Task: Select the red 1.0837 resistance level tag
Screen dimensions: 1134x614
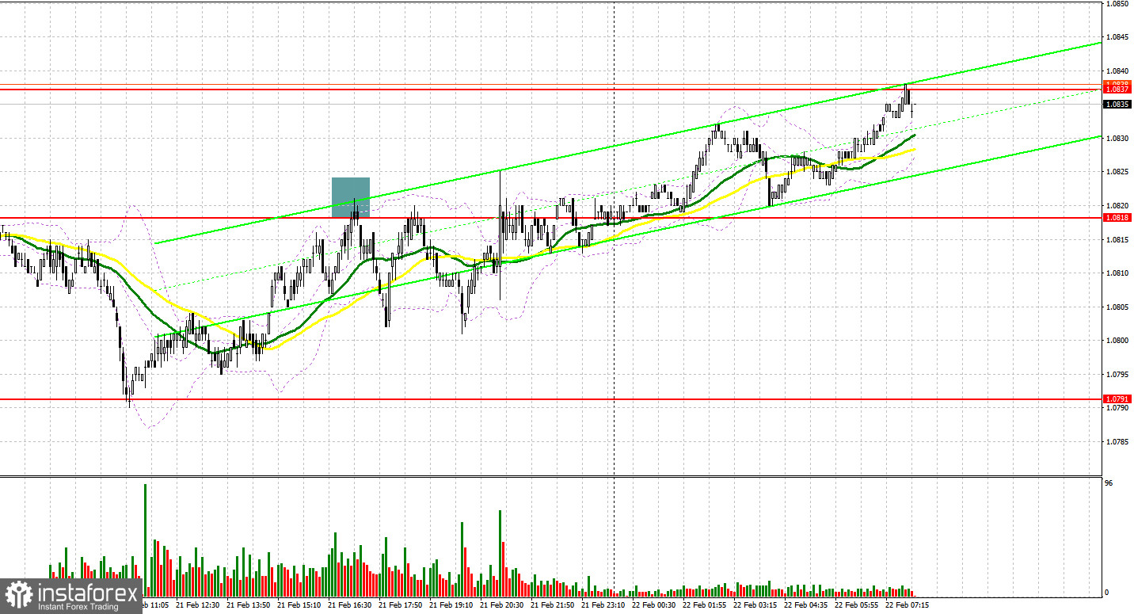Action: (1117, 90)
